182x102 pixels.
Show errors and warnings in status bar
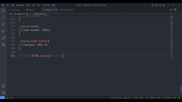(x=10, y=98)
